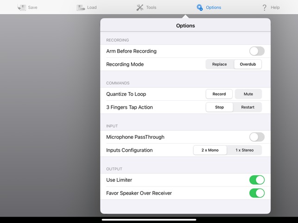The image size is (298, 223).
Task: Set 3 Fingers Tap Action to Restart
Action: click(247, 107)
